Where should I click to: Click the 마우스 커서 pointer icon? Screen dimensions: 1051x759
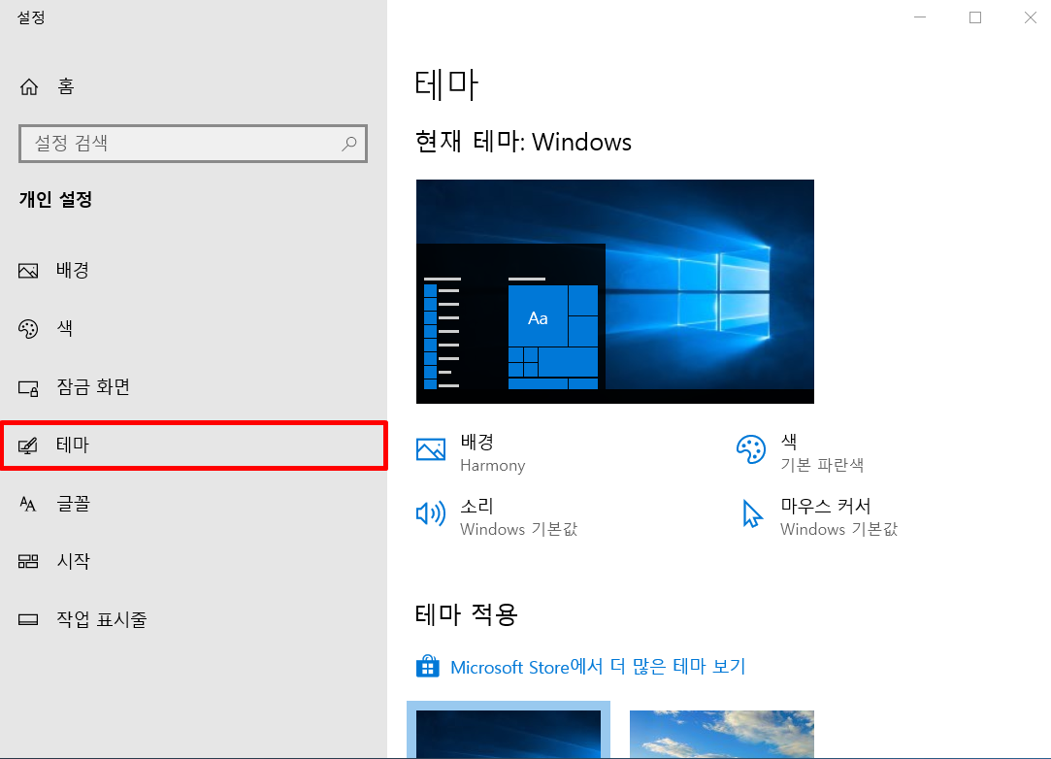coord(752,514)
